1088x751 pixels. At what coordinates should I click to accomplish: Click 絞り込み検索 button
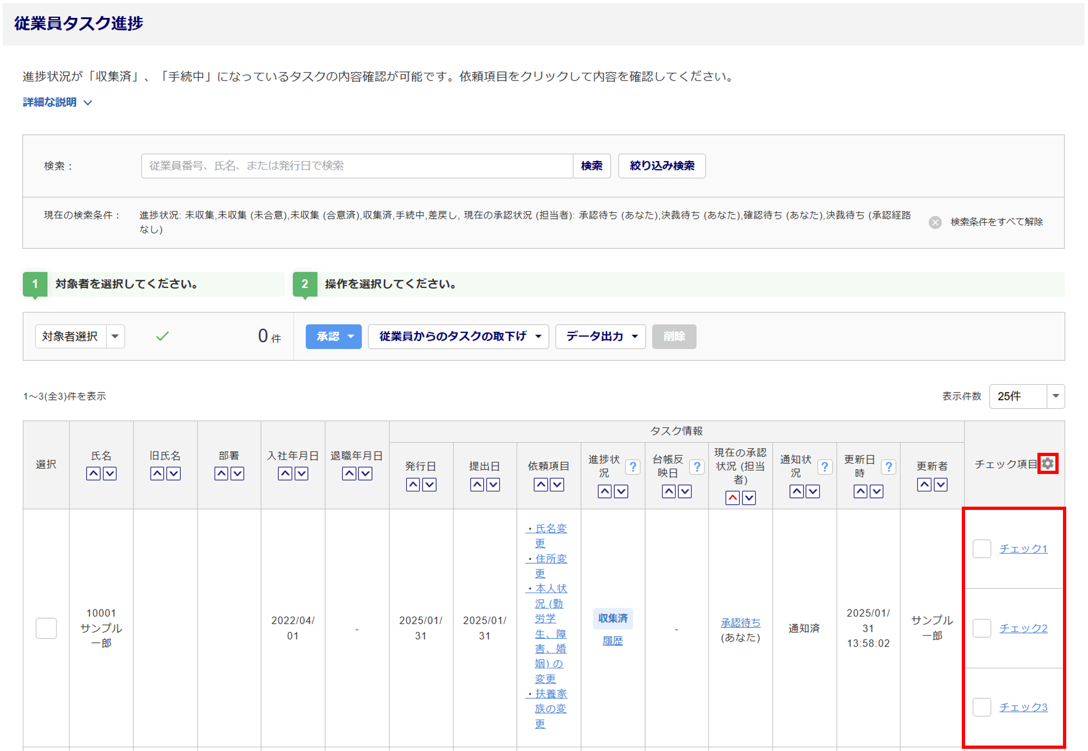click(x=662, y=166)
